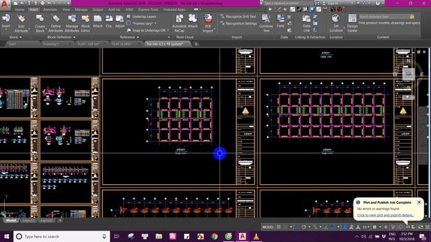Open Manage Attributes tool
This screenshot has width=431, height=242.
(72, 24)
